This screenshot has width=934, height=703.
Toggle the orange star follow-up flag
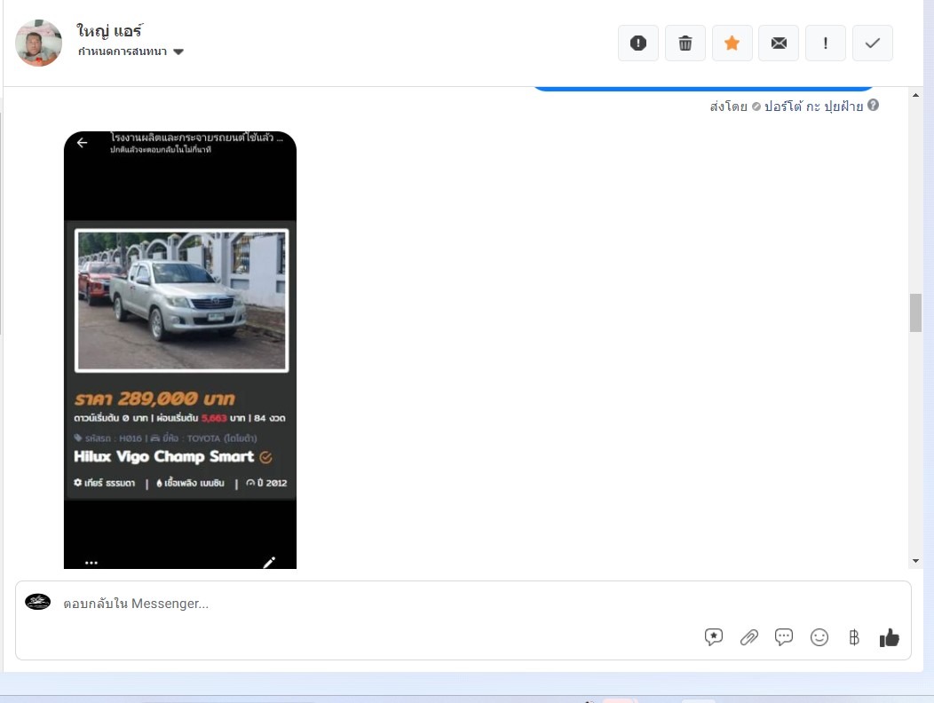pos(732,43)
